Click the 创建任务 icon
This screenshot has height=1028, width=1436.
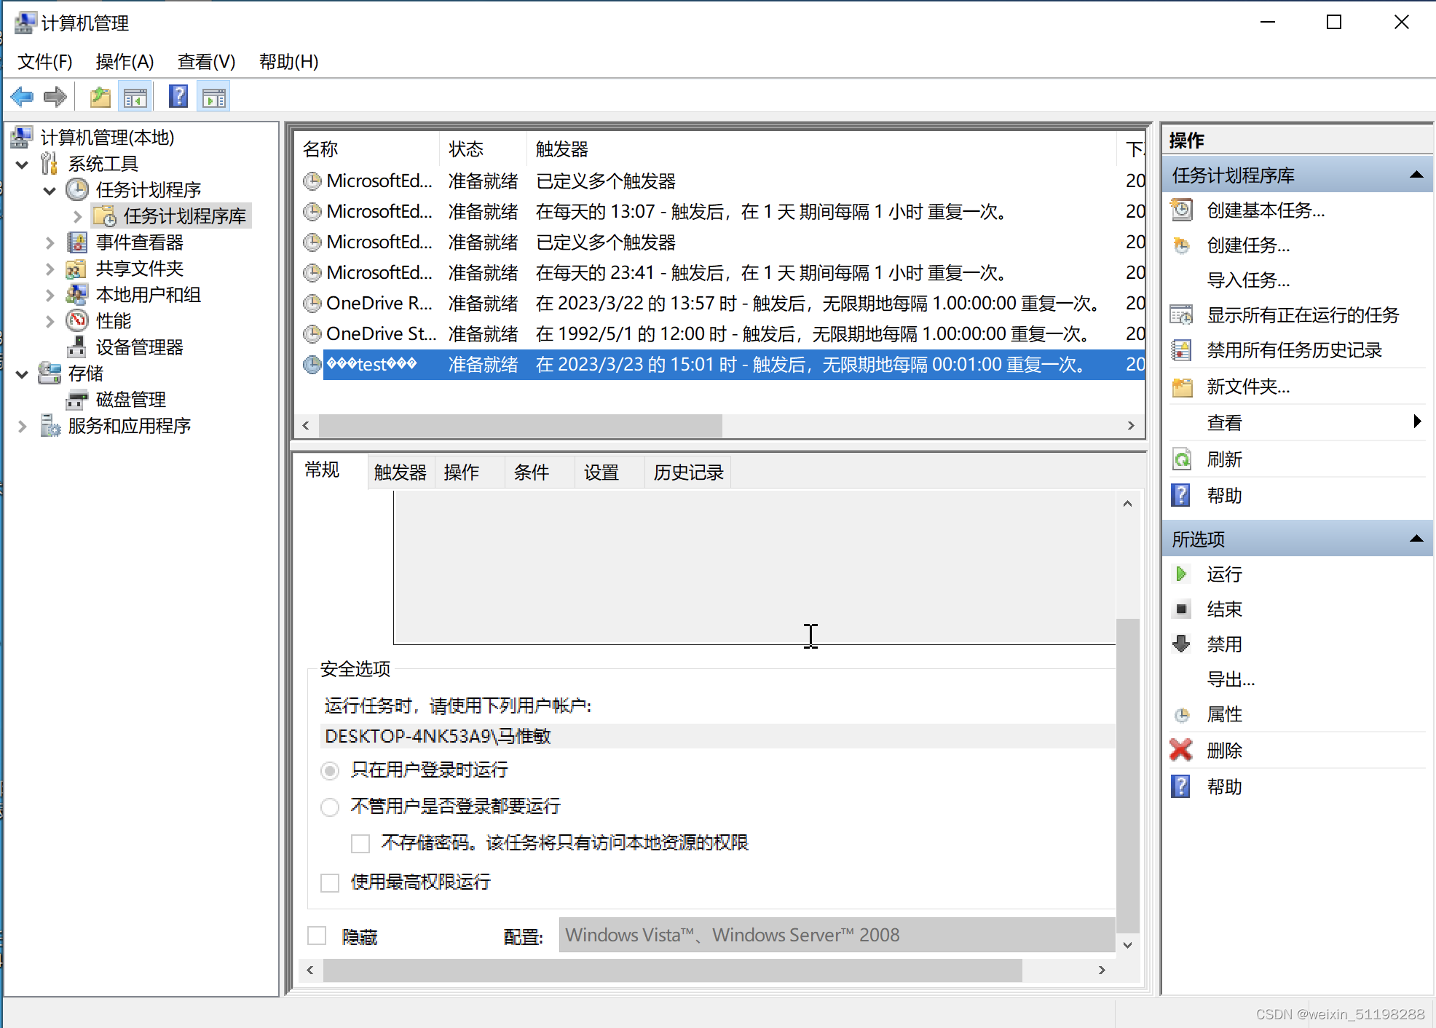coord(1182,245)
